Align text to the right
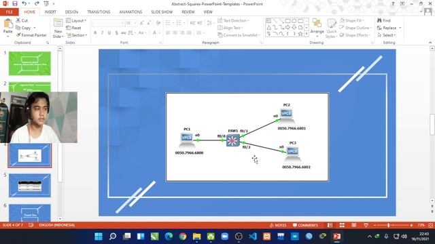 pyautogui.click(x=182, y=33)
